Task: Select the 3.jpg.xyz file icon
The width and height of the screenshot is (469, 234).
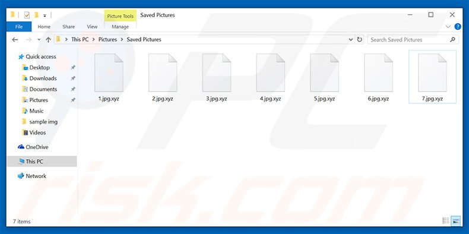Action: 217,72
